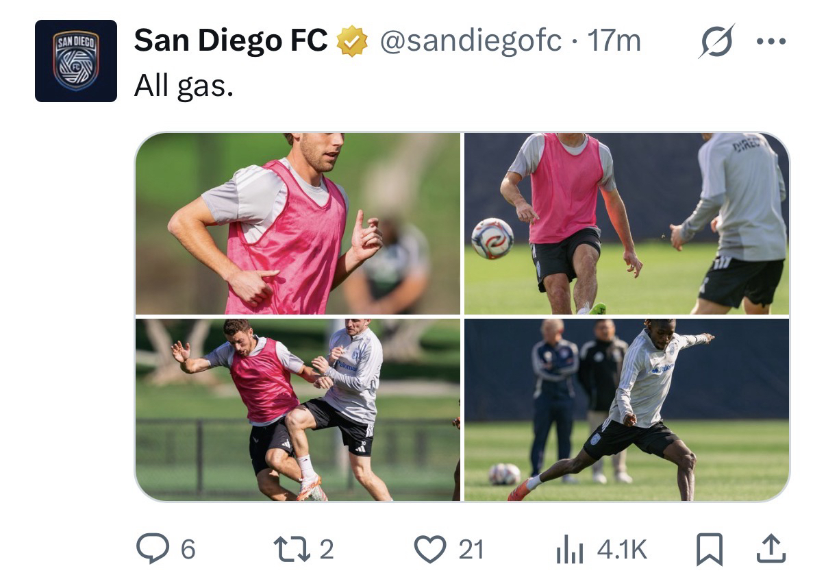Screen dimensions: 826x586
Task: Open bottom-right photo of the player striking
Action: 626,409
